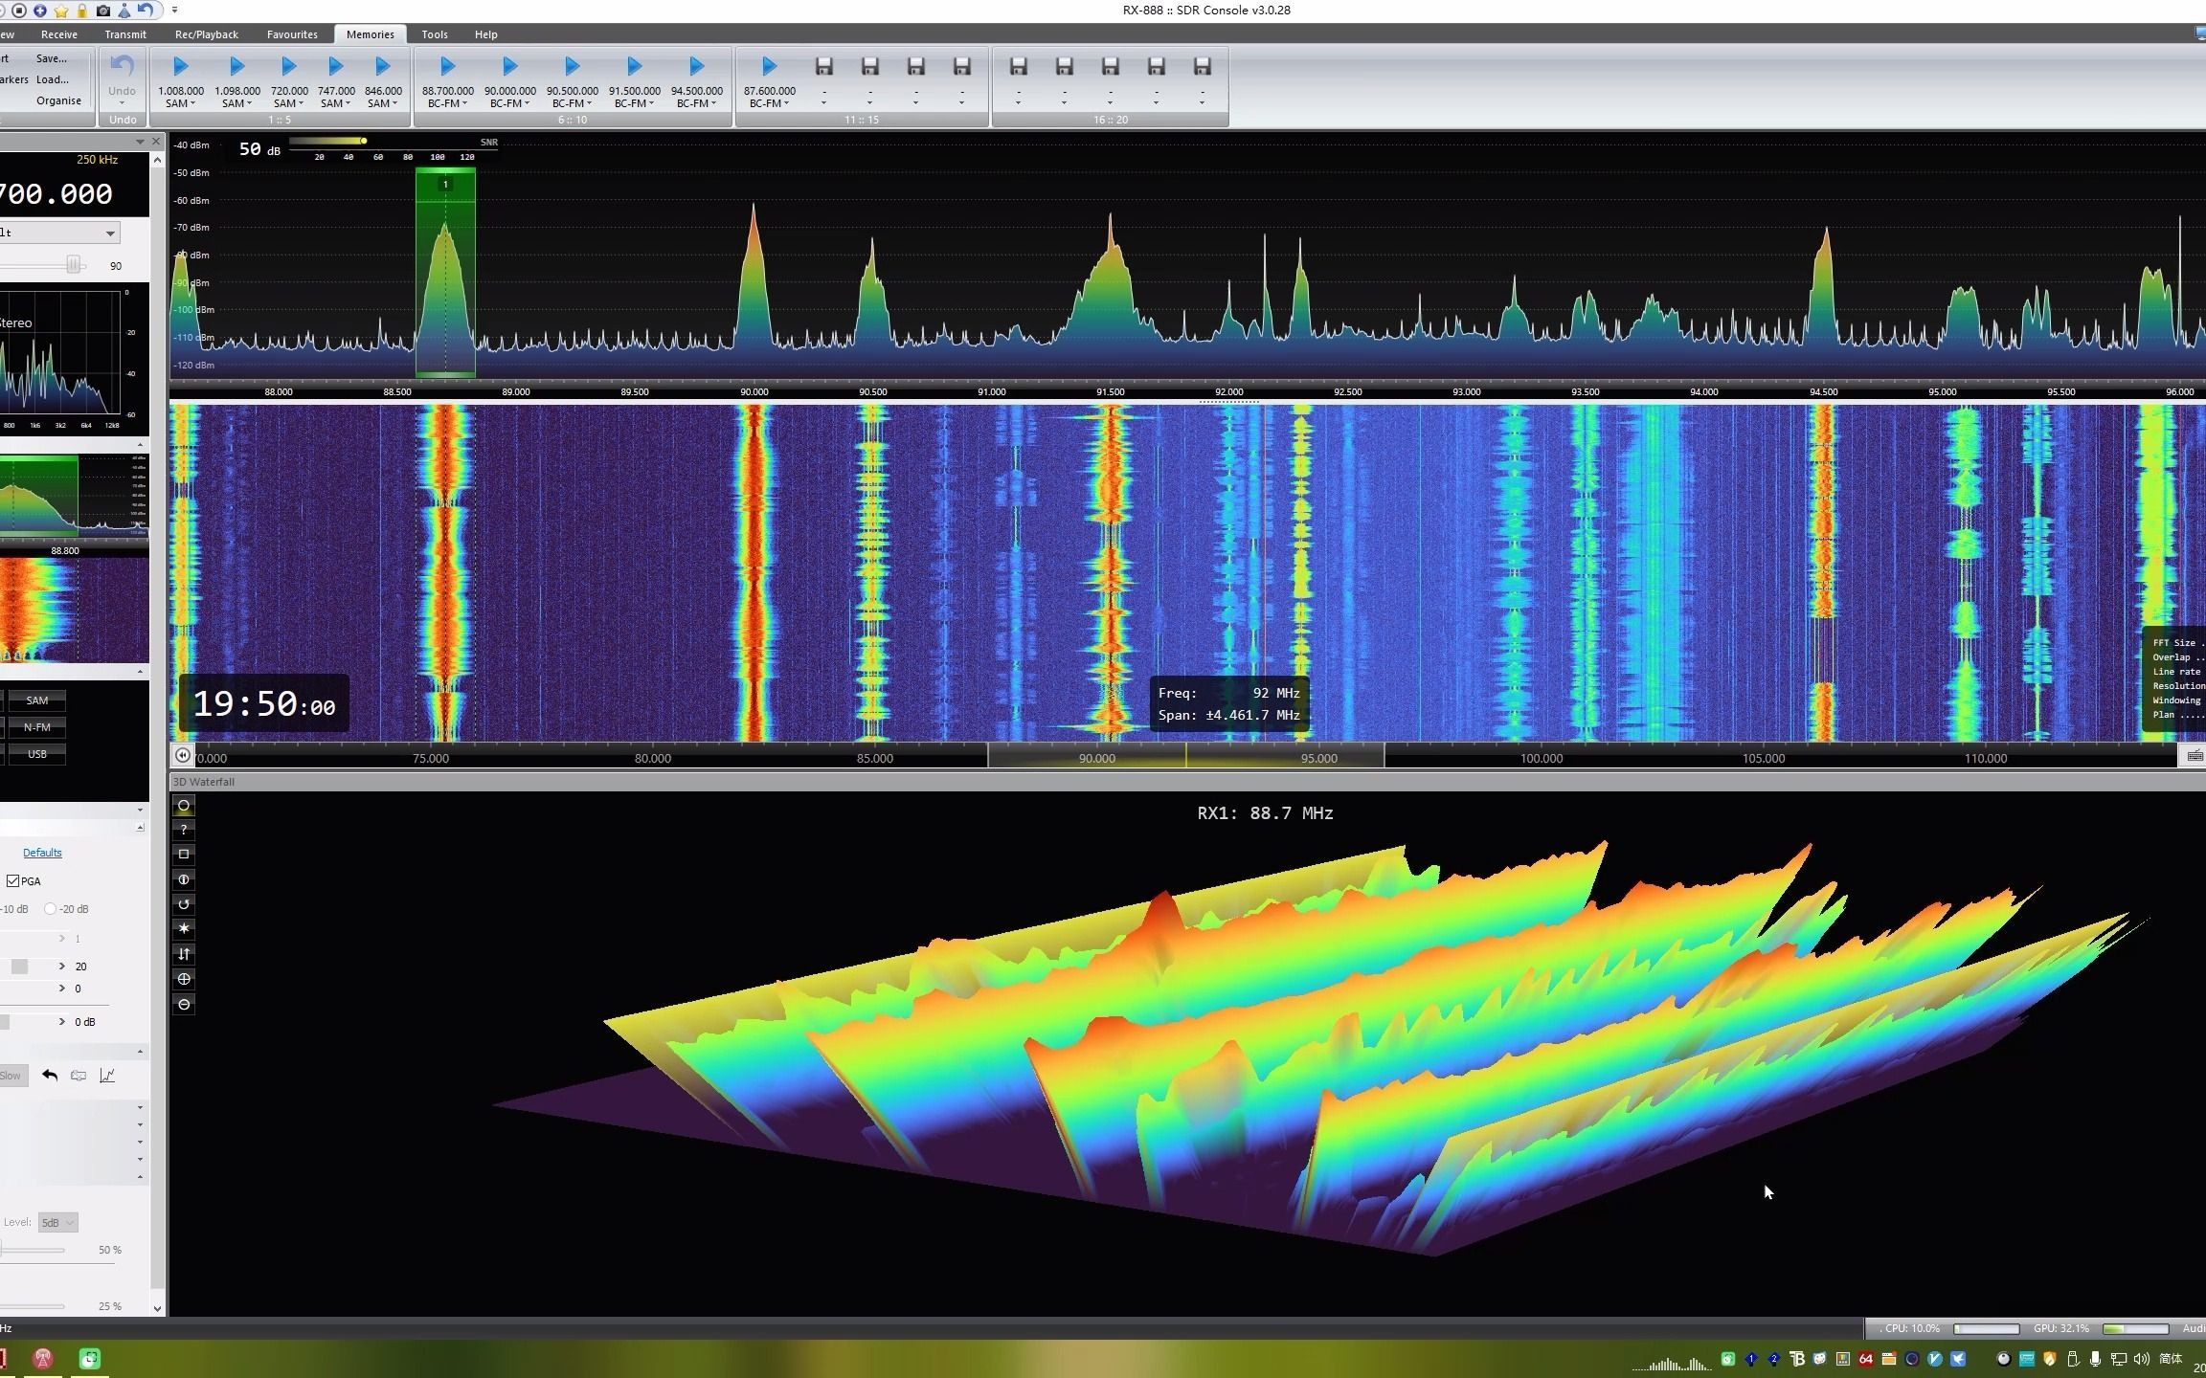Open the Level 5dB dropdown
The image size is (2206, 1378).
(57, 1222)
